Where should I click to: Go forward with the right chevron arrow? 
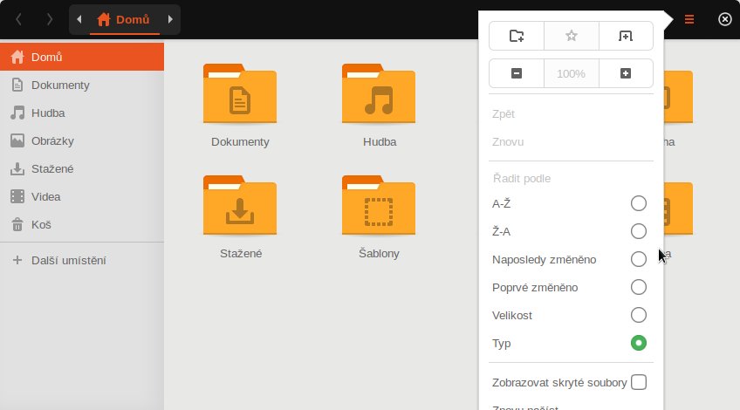[x=49, y=19]
